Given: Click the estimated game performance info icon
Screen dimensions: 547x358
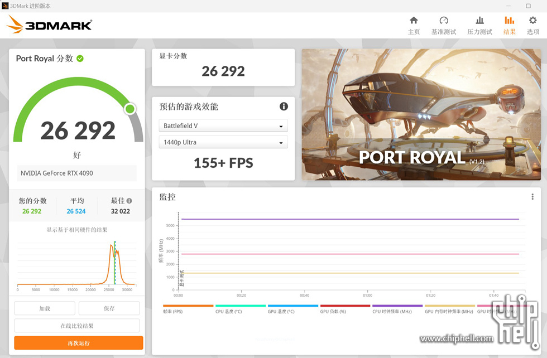Looking at the screenshot, I should (284, 107).
